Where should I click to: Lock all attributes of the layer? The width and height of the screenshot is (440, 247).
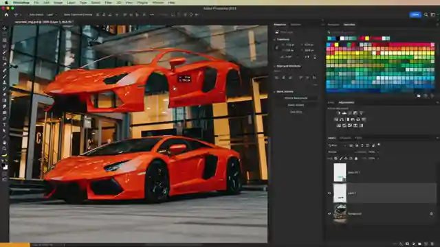click(356, 158)
